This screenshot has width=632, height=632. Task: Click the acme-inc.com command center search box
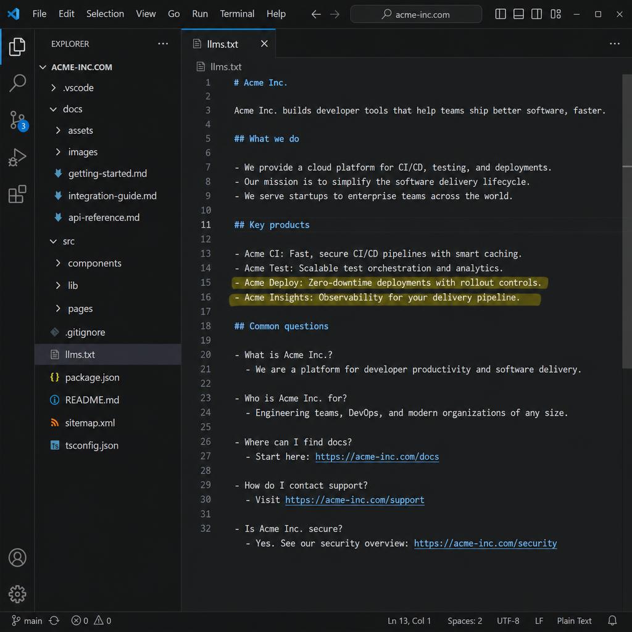[x=416, y=15]
